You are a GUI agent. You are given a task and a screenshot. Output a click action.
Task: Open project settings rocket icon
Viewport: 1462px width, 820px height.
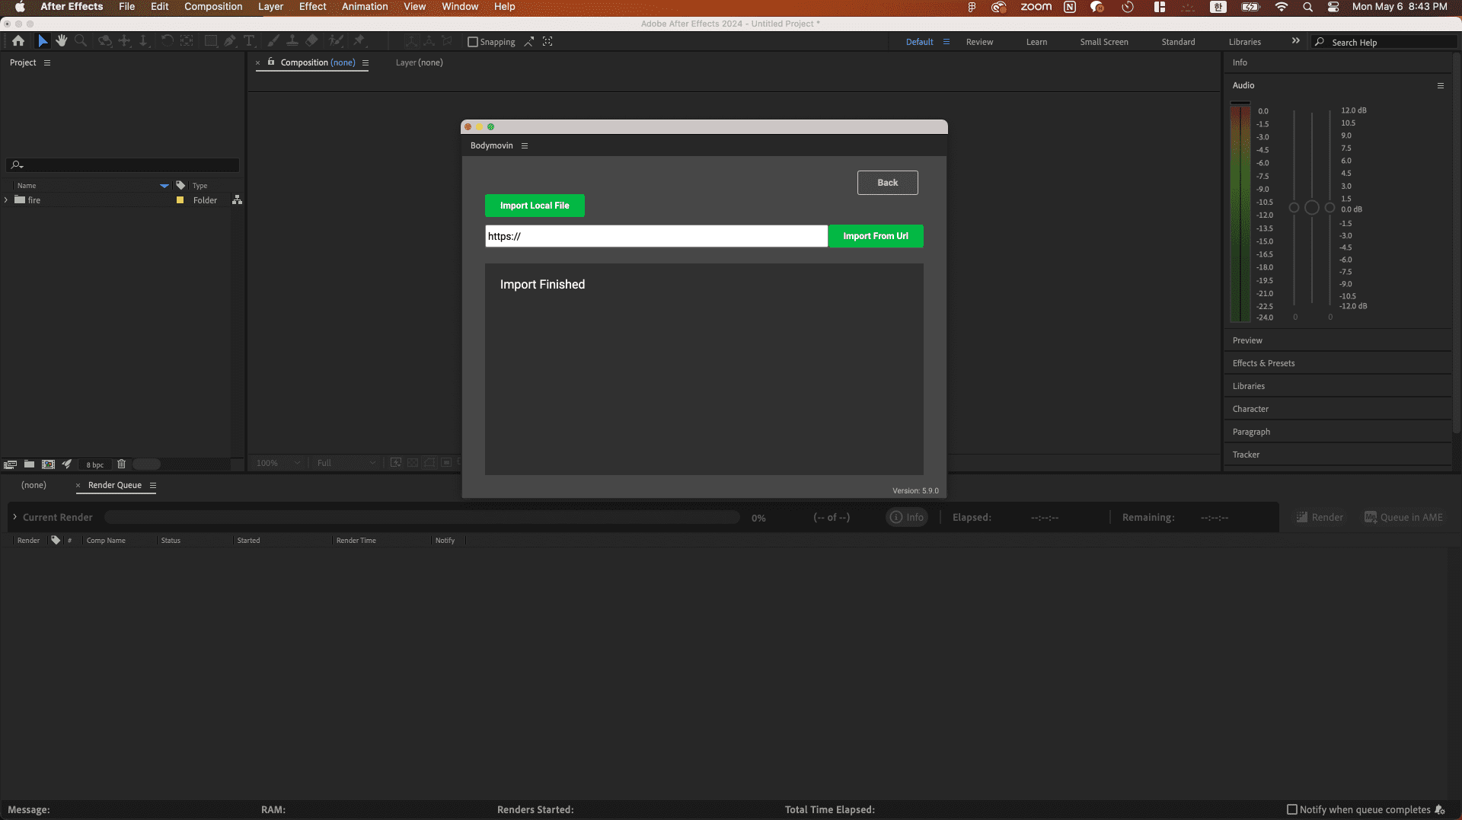67,464
